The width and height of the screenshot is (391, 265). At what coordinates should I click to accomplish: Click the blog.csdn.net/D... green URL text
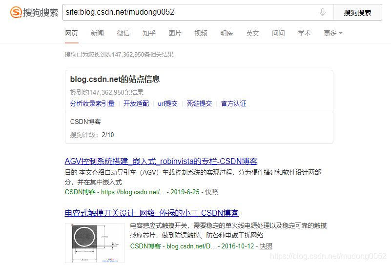191,246
